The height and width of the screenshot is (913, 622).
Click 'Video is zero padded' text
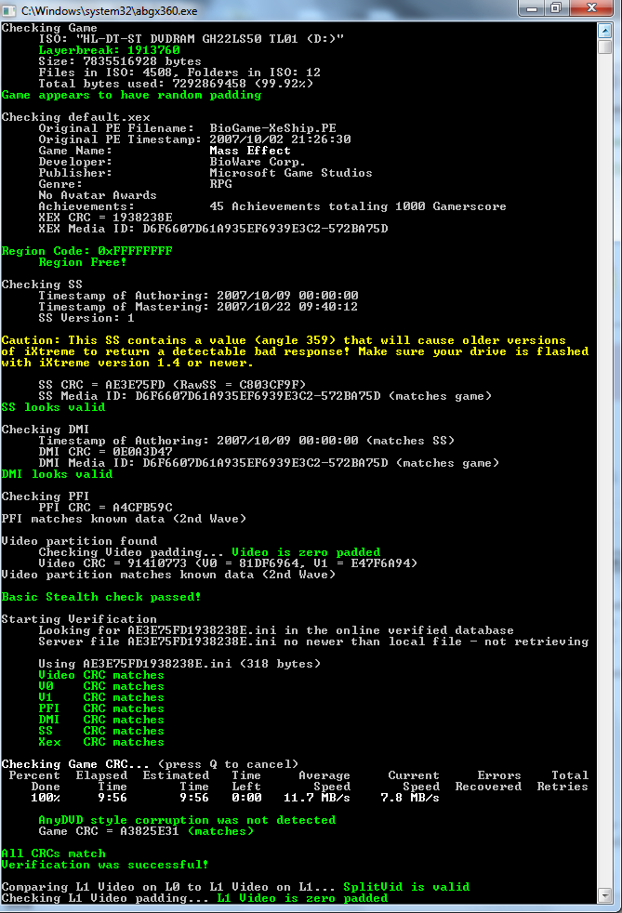tap(306, 552)
